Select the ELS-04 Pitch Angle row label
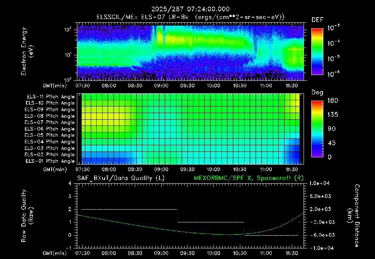The image size is (375, 259). pyautogui.click(x=50, y=142)
